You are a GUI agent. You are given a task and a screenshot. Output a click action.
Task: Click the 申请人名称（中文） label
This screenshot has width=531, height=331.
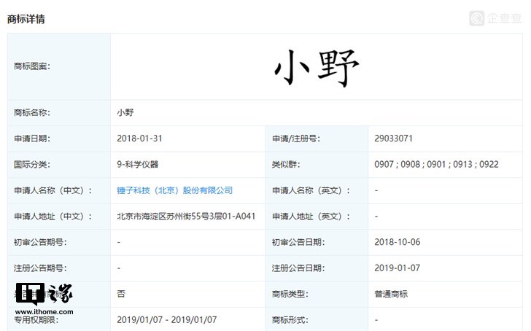(53, 190)
